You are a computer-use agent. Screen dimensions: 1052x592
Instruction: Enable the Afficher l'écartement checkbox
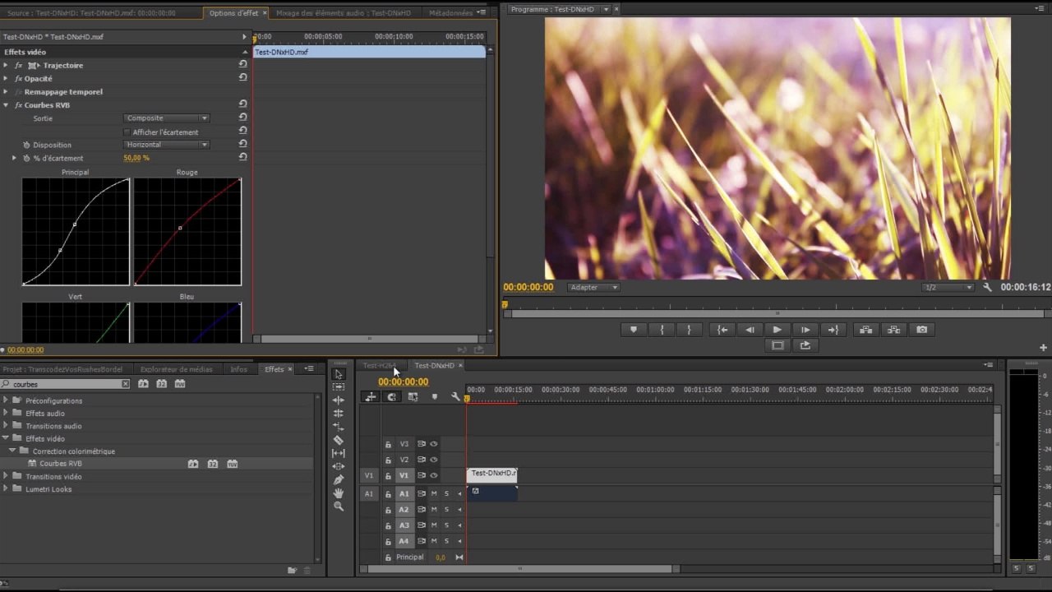(127, 132)
